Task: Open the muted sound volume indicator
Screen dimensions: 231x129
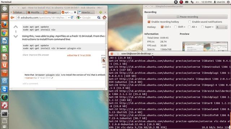Action: tap(197, 2)
